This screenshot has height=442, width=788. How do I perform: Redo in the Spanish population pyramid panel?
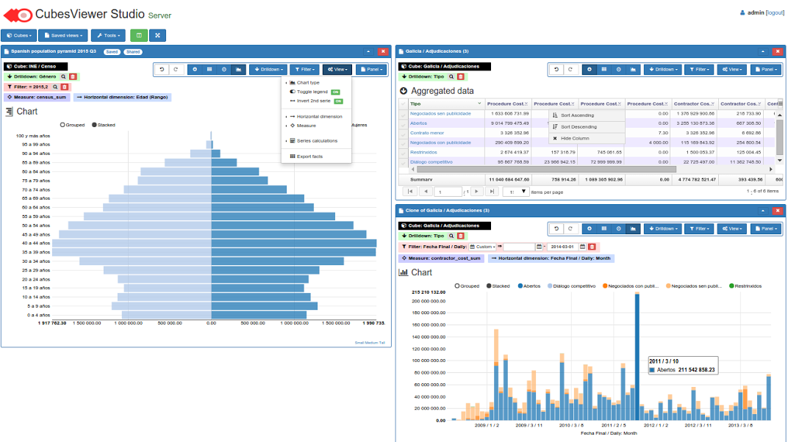coord(176,69)
